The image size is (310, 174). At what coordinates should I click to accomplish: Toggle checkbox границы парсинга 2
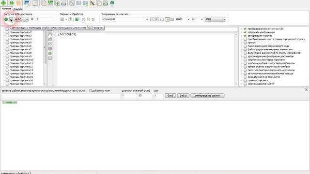(x=7, y=32)
